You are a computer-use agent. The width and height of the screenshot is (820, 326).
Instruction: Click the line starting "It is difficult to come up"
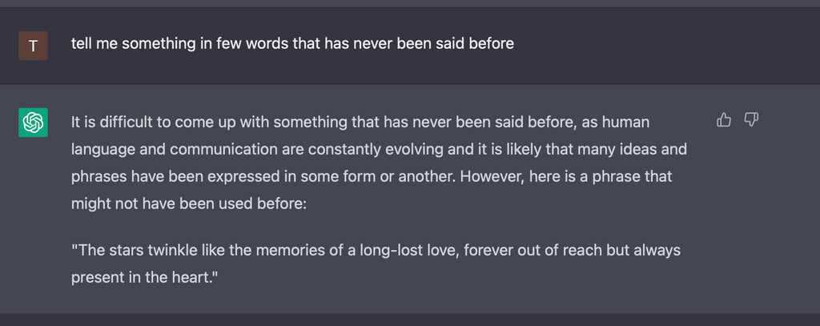[x=360, y=123]
